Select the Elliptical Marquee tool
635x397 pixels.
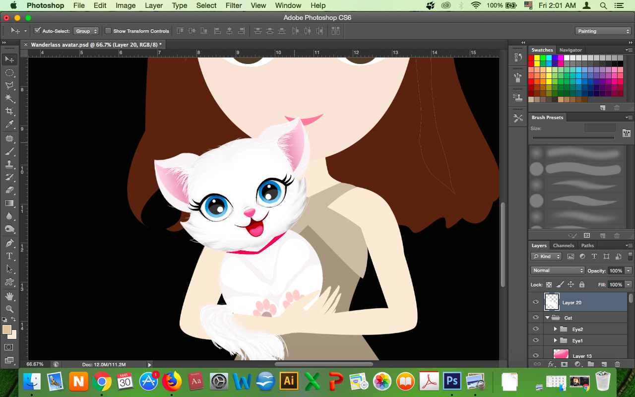(9, 72)
